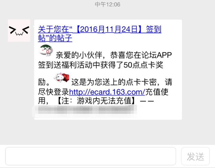Open the ecard.163.com recharge link

[x=107, y=92]
